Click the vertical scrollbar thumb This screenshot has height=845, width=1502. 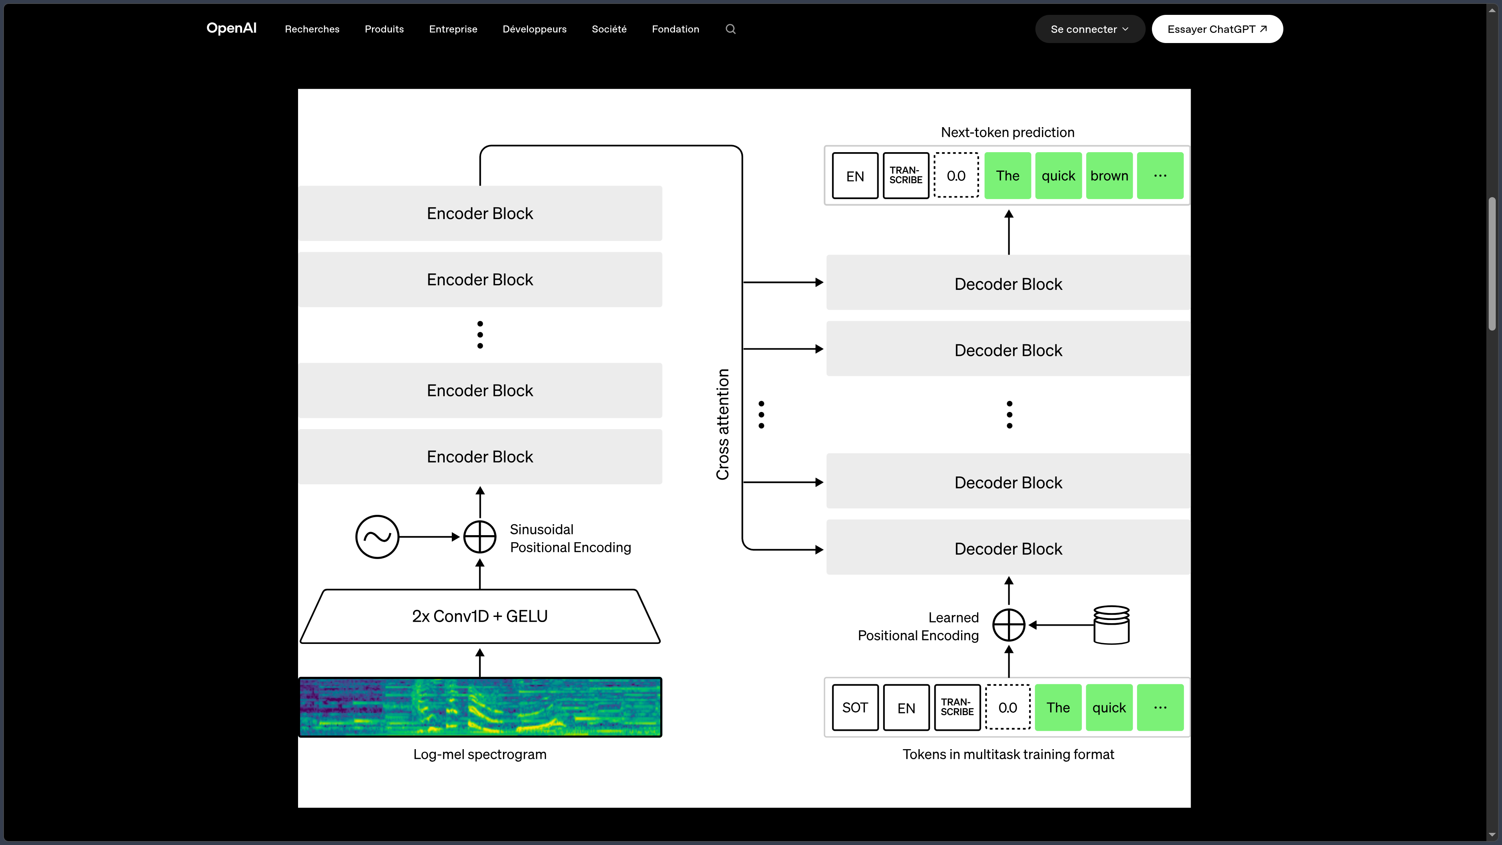click(1492, 264)
